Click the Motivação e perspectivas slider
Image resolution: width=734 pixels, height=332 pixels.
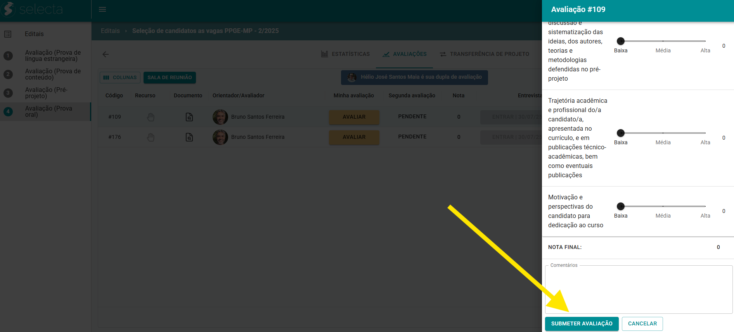(663, 206)
